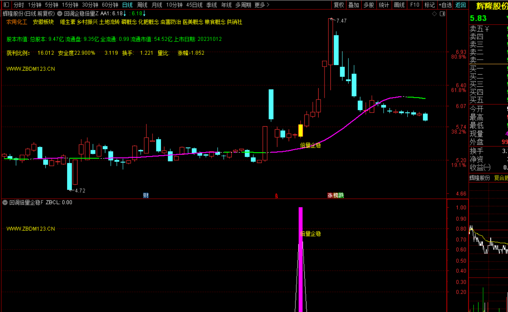Open the 画线 drawing tool
The height and width of the screenshot is (312, 508).
tap(399, 5)
